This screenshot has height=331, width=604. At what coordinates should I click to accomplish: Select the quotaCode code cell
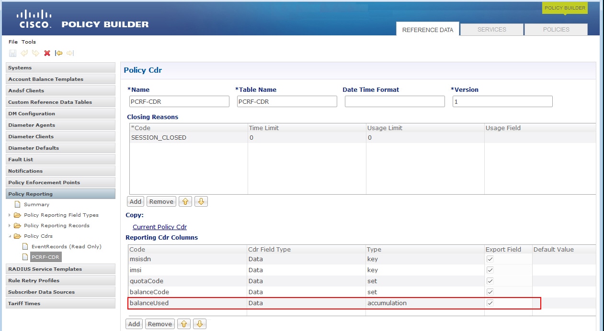coord(187,281)
